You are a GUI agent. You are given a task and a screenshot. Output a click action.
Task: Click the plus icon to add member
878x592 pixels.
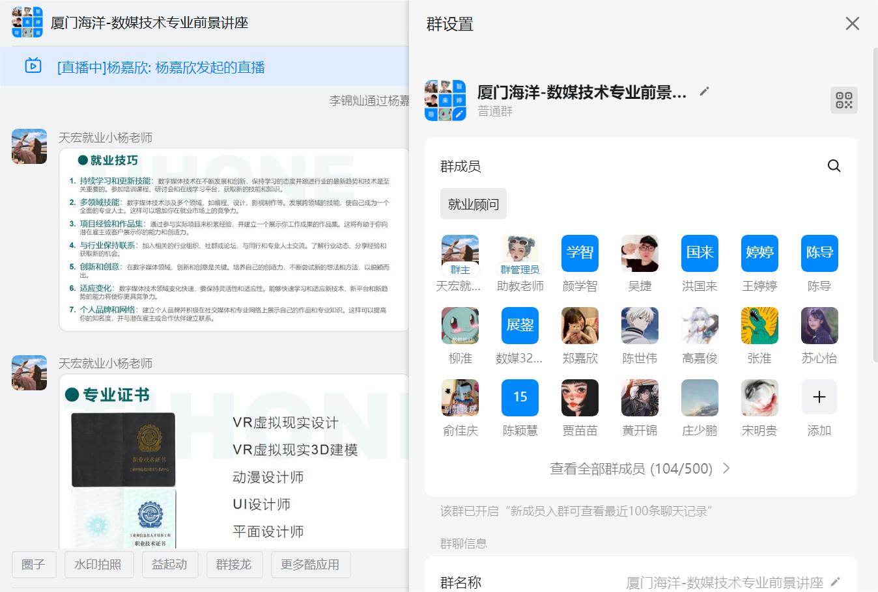point(819,397)
